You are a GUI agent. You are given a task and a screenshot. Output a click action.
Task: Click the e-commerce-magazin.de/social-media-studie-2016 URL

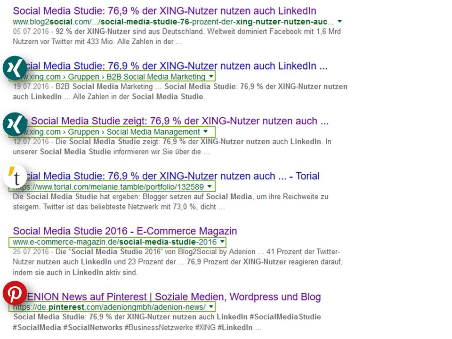coord(115,242)
